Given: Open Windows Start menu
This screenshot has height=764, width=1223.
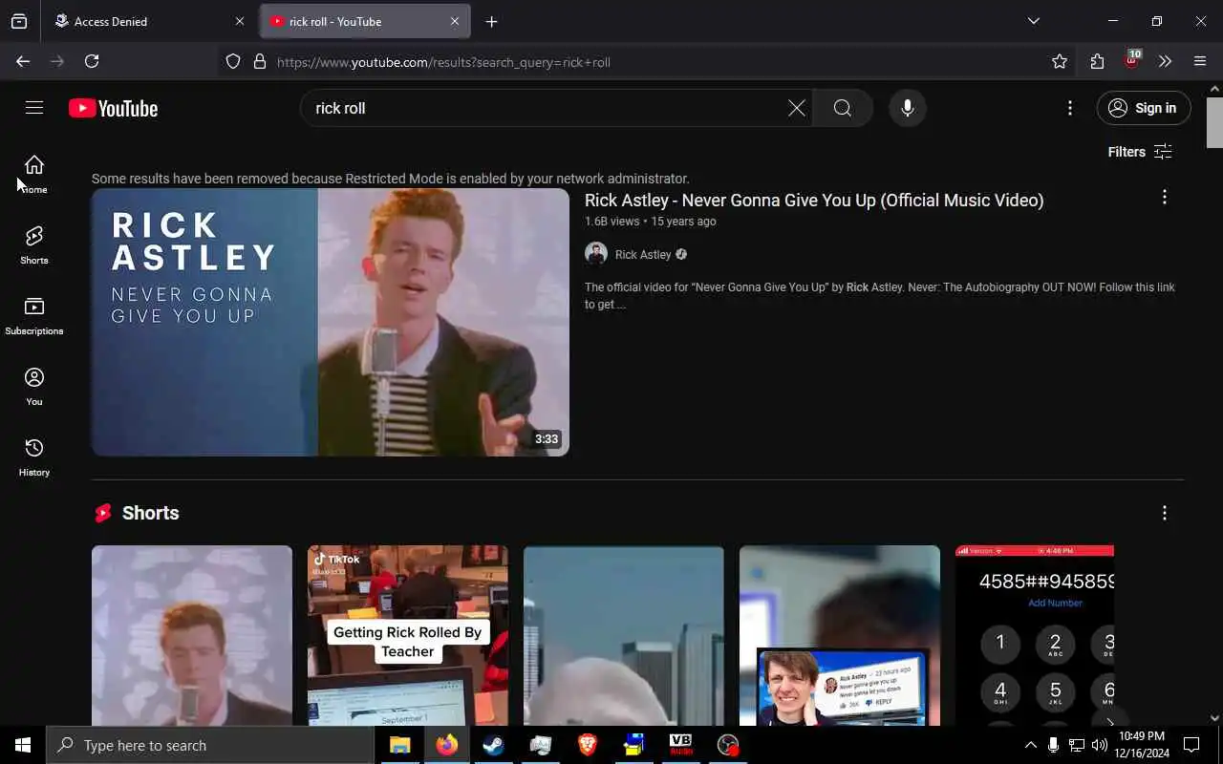Looking at the screenshot, I should (x=23, y=745).
